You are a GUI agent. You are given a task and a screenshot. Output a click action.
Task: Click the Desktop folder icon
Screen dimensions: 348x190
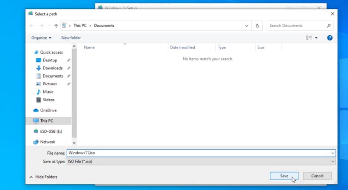39,60
